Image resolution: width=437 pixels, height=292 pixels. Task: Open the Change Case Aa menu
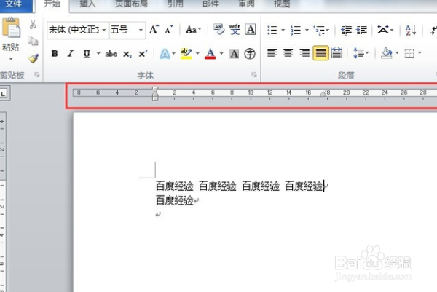(x=193, y=29)
